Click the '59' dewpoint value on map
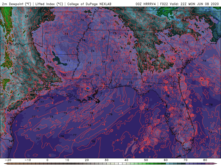 click(x=26, y=16)
